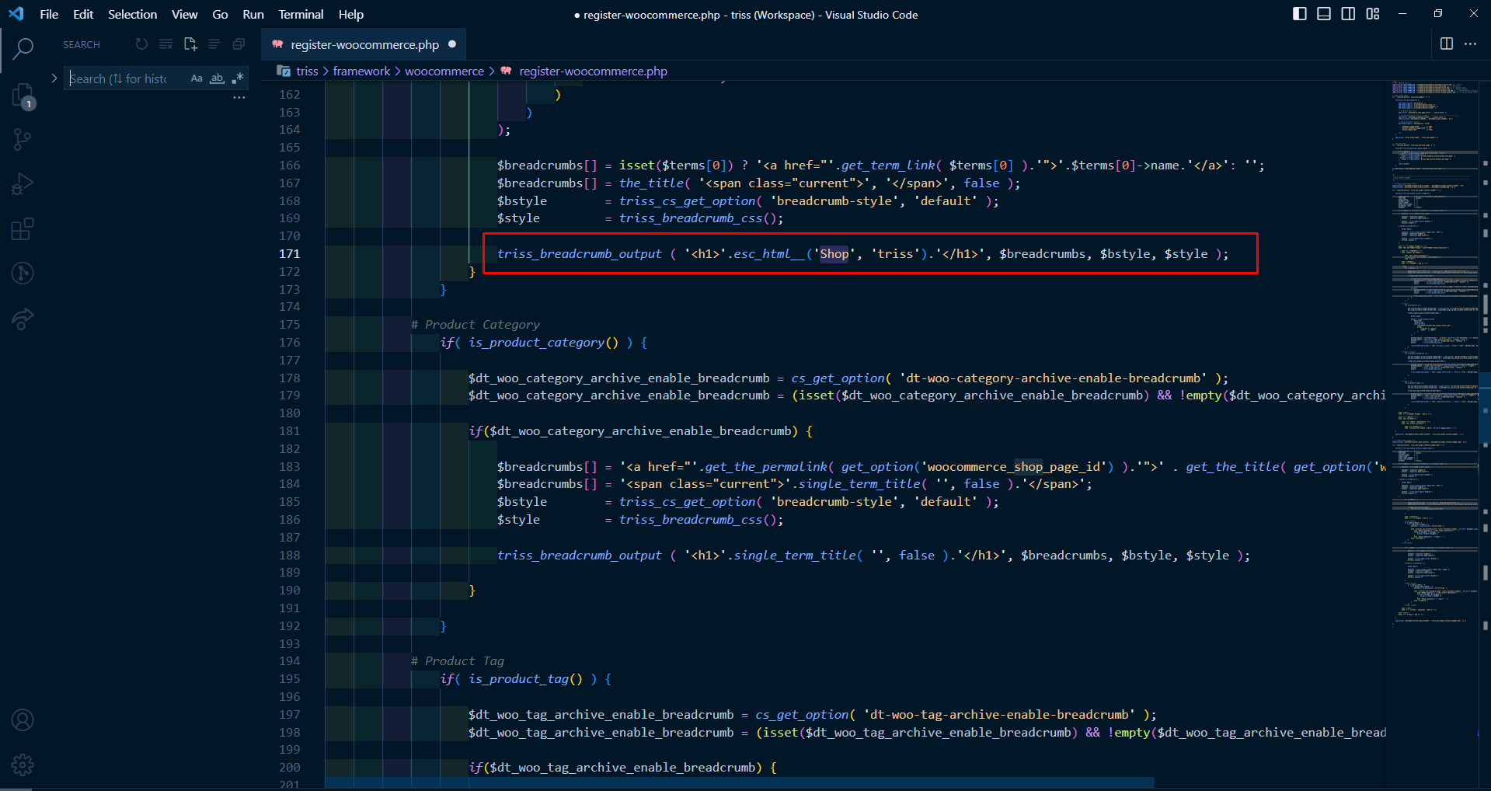
Task: Open the Explorer view with badge 1
Action: tap(23, 96)
